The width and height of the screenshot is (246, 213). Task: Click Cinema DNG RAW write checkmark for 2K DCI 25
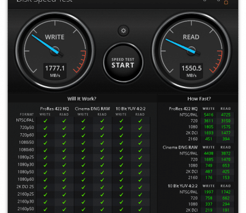tap(83, 187)
